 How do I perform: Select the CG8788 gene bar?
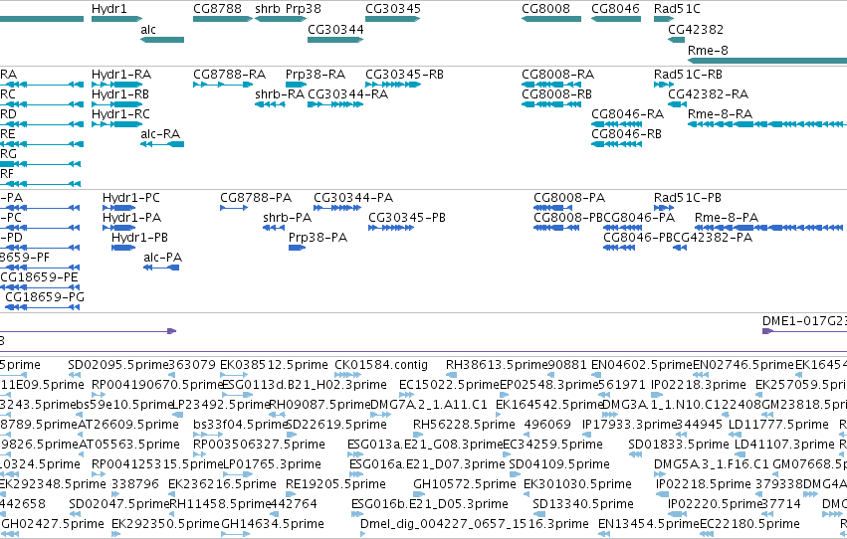pyautogui.click(x=223, y=19)
